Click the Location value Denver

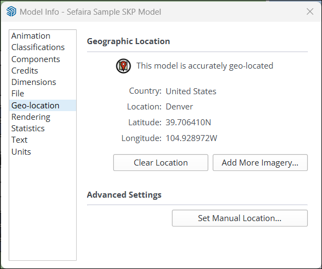click(x=179, y=107)
